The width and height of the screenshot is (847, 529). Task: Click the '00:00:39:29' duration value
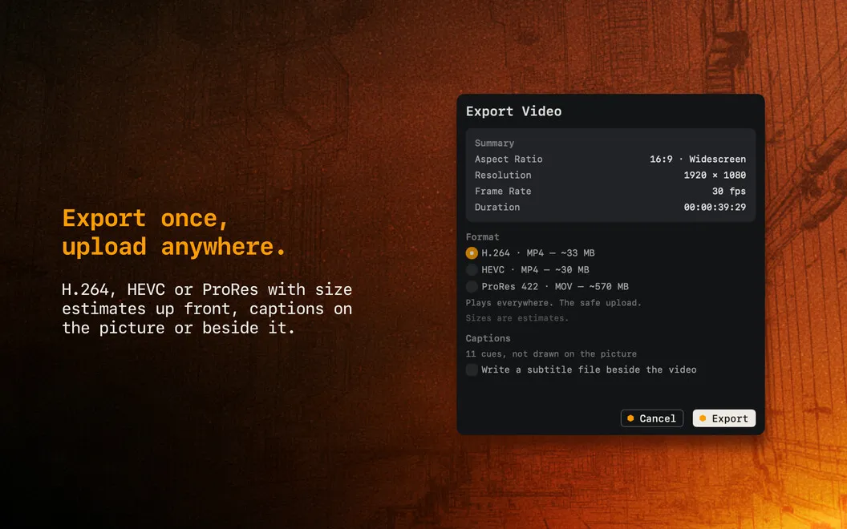pyautogui.click(x=715, y=208)
